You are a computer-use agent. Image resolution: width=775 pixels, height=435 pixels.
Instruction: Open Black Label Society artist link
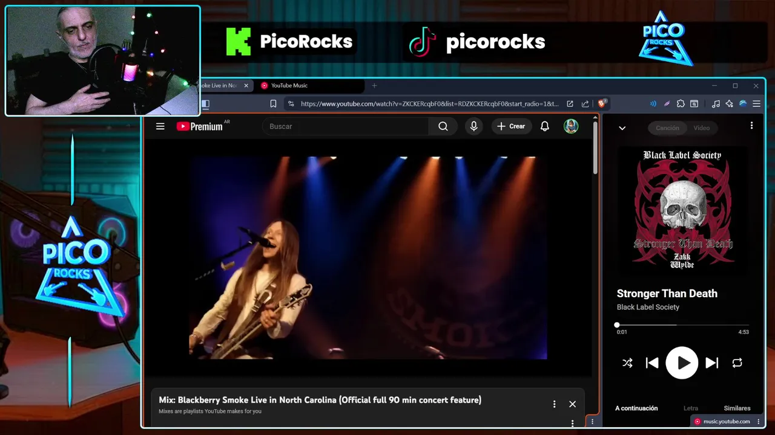click(648, 307)
